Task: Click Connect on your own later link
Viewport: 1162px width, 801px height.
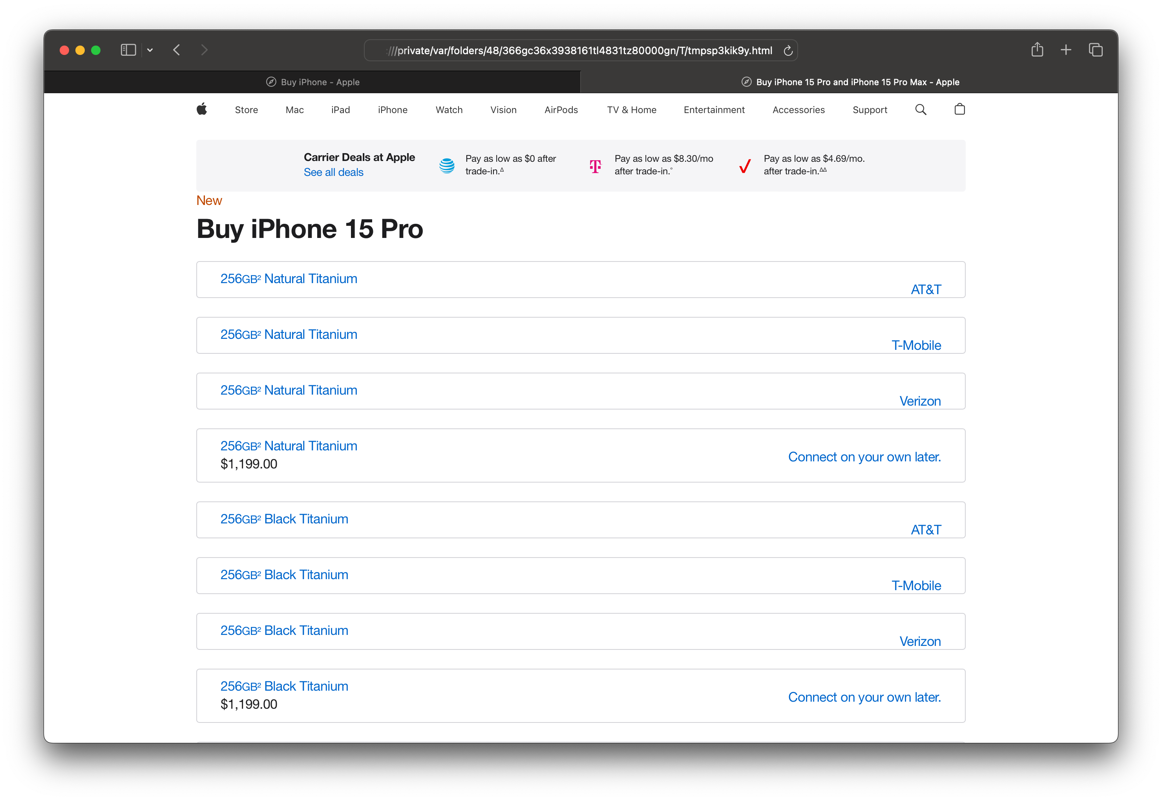Action: coord(864,457)
